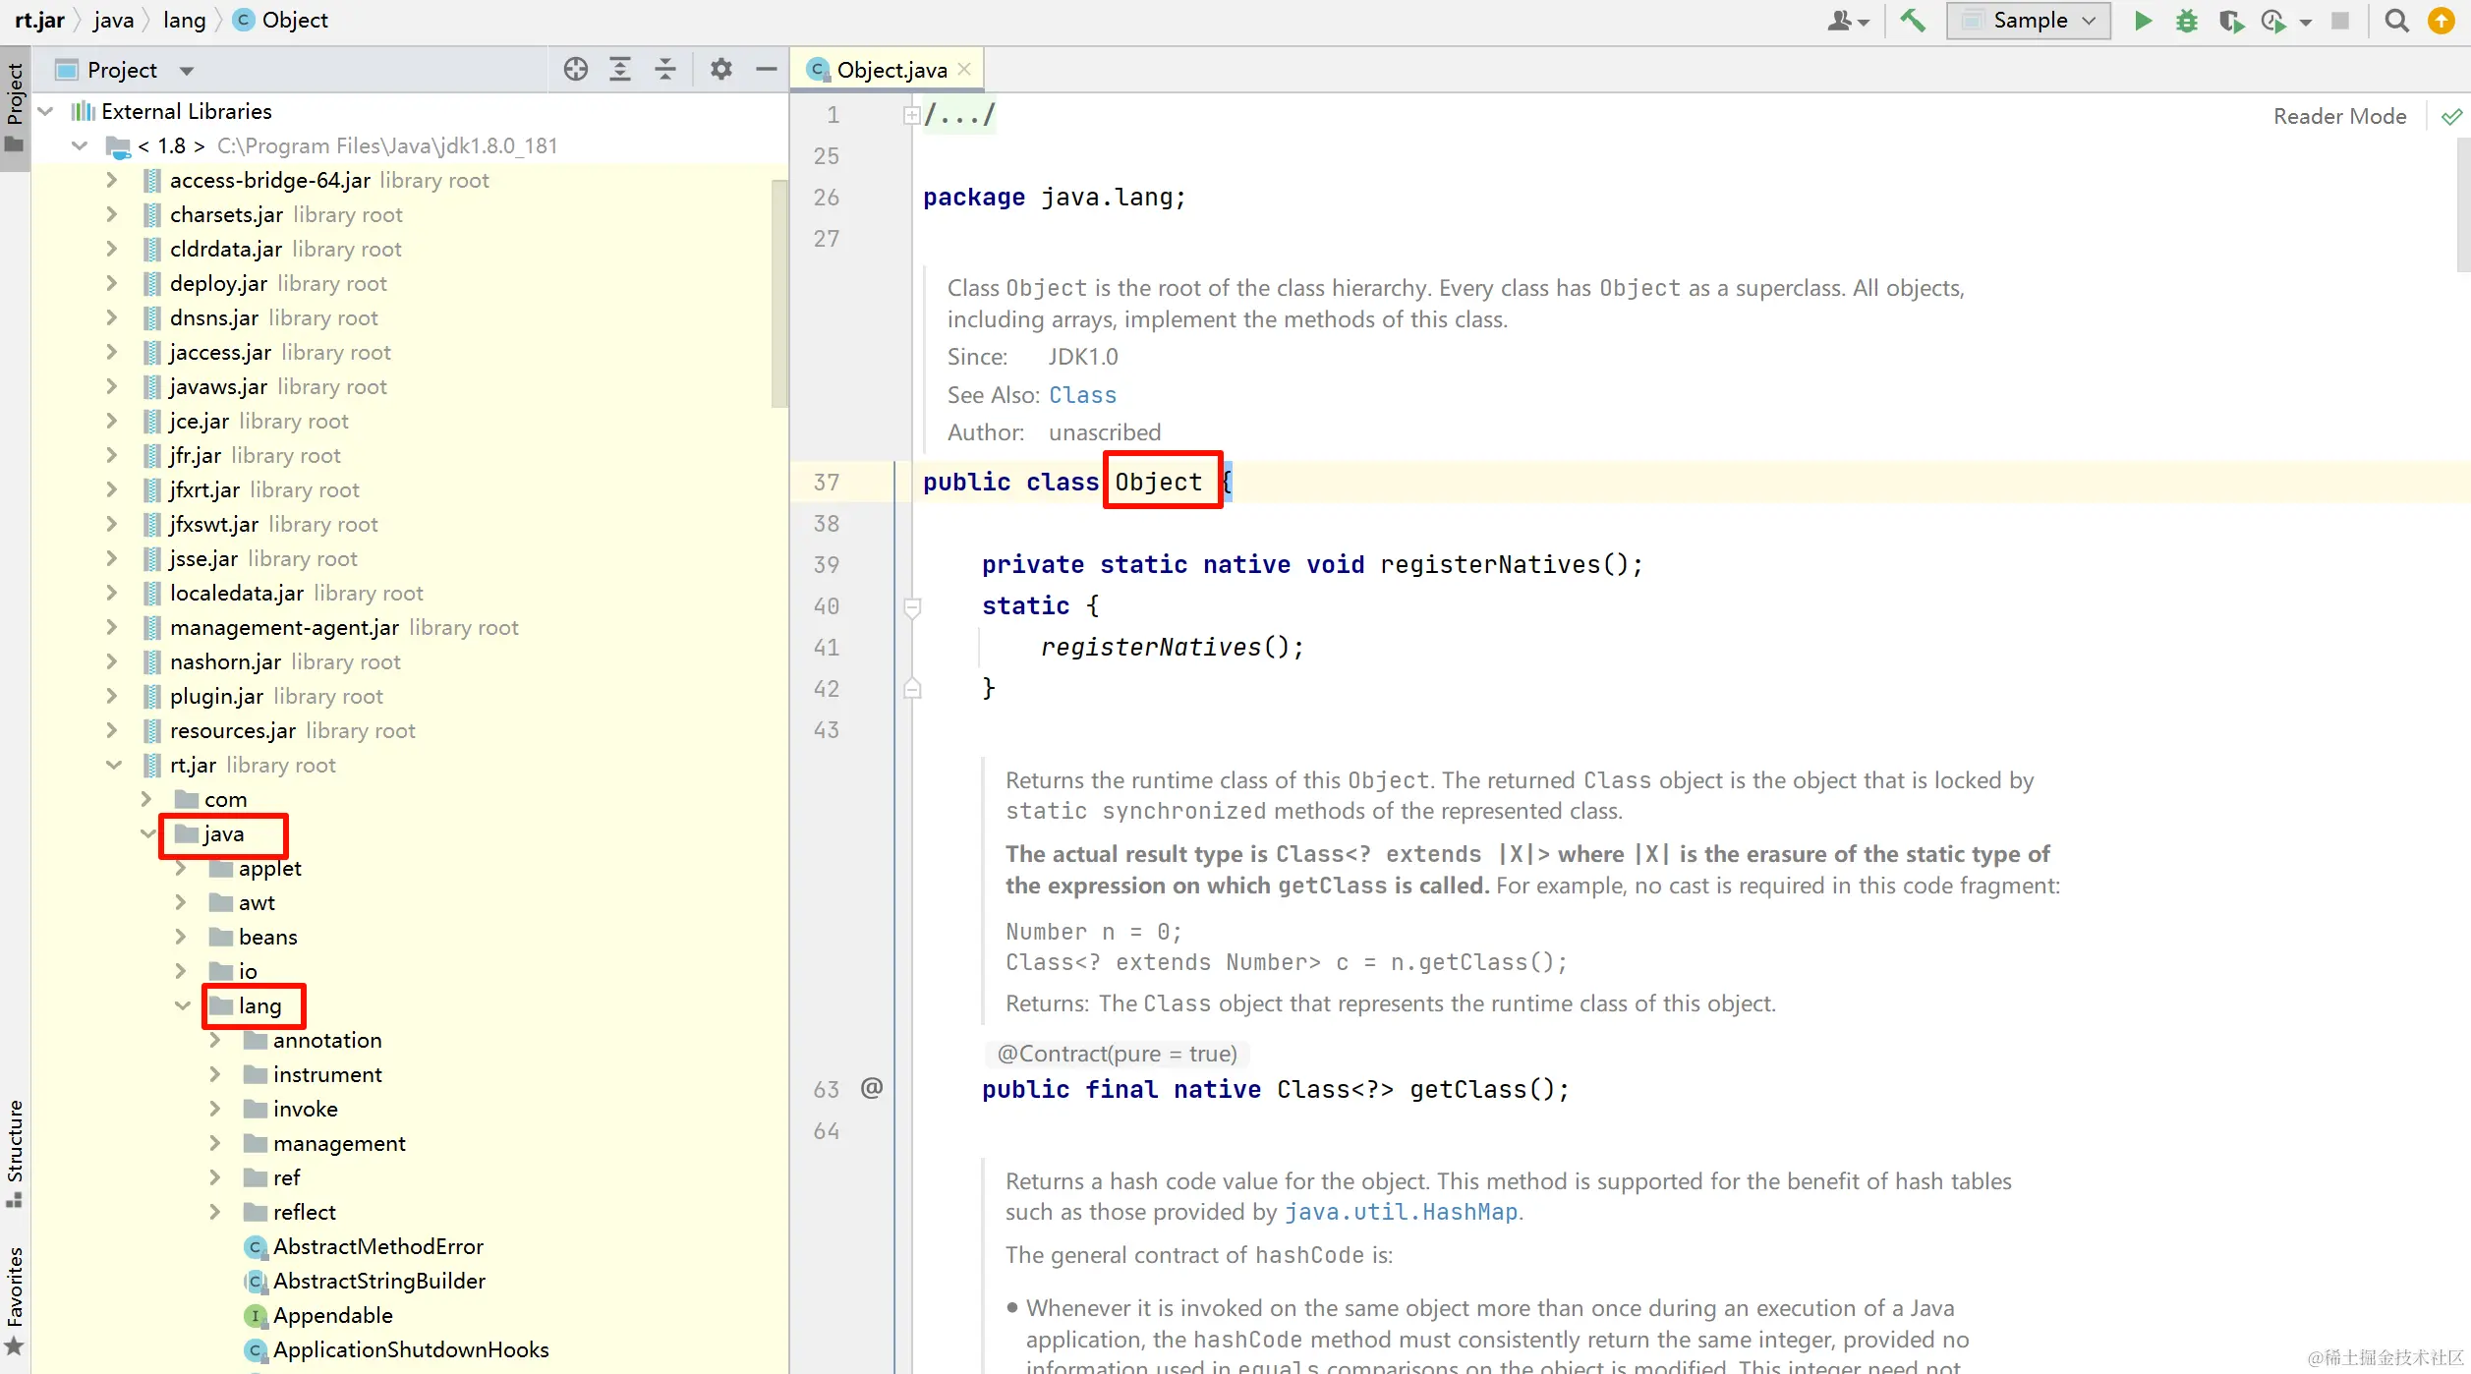Image resolution: width=2471 pixels, height=1374 pixels.
Task: Select the Object.java editor tab
Action: pos(890,70)
